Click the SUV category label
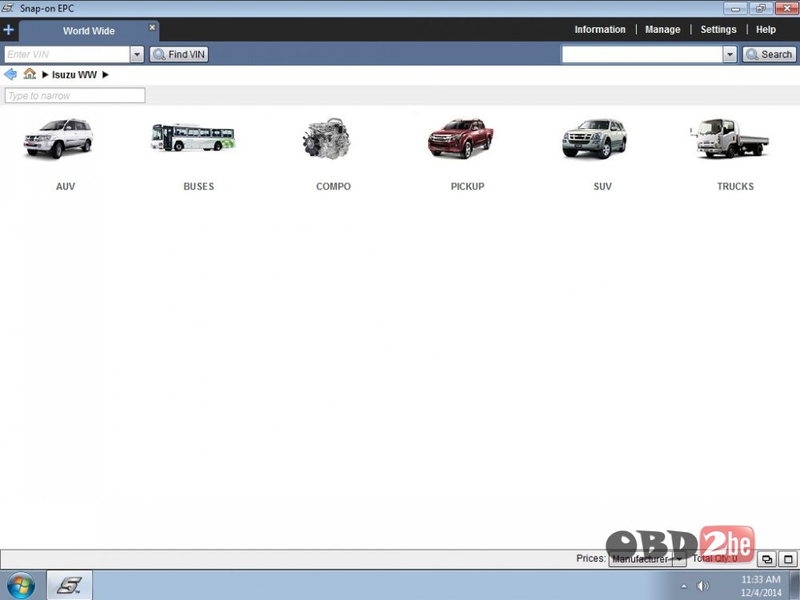The image size is (800, 600). [x=602, y=186]
